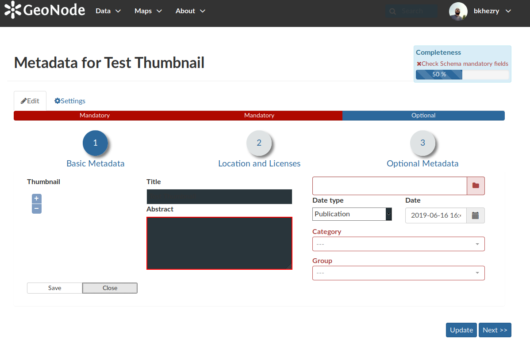Click the Category label
530x347 pixels.
coord(327,232)
